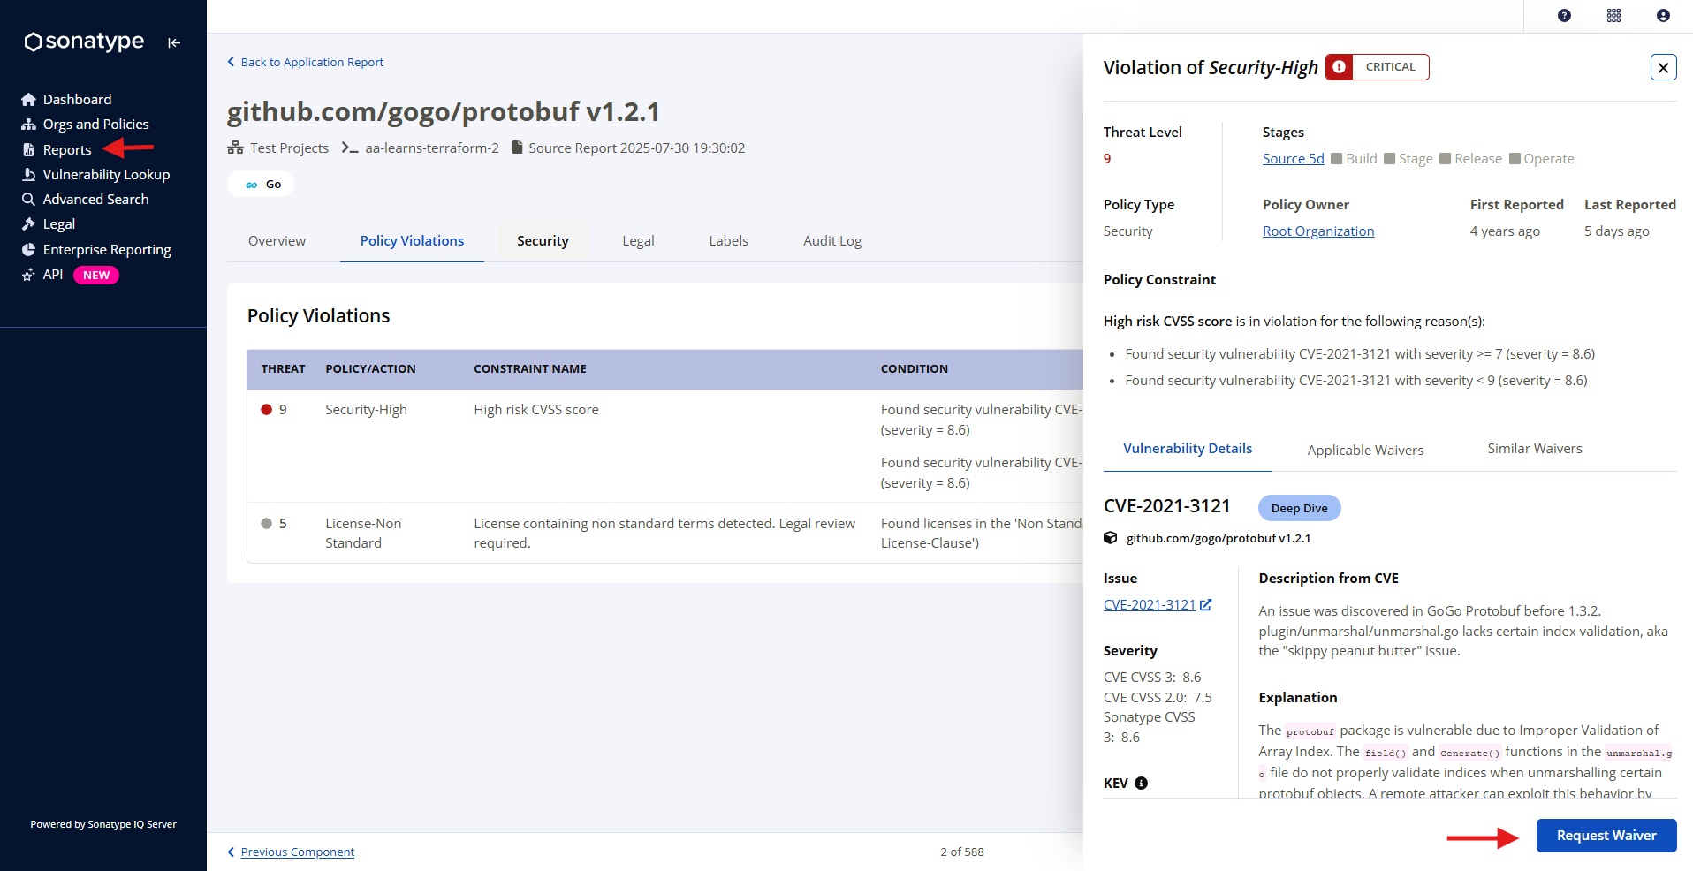Collapse the sidebar navigation

[x=174, y=42]
